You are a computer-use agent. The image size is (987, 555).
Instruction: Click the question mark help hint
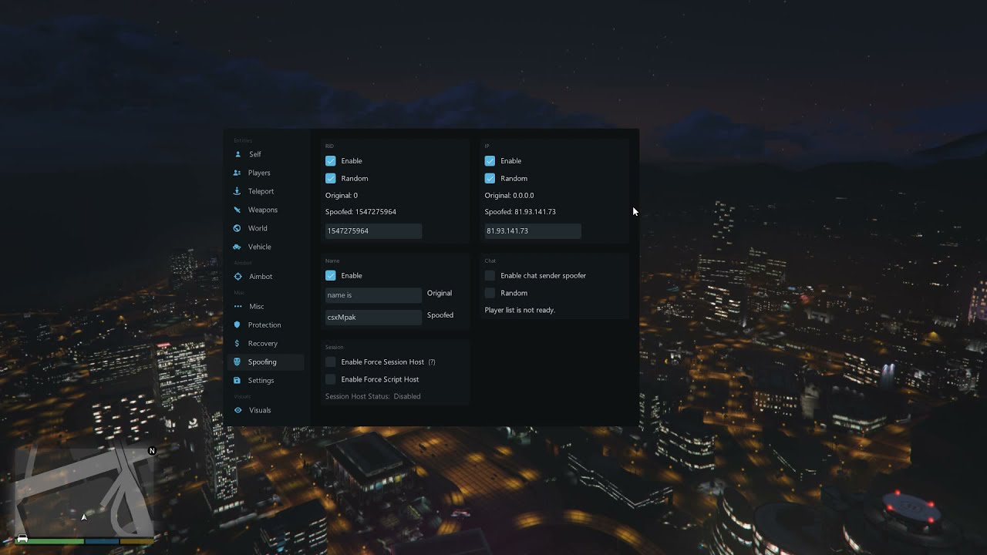(x=432, y=362)
